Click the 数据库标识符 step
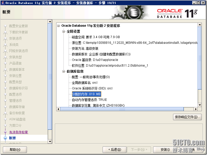Viewport: 207px width, 155px height. pyautogui.click(x=18, y=88)
